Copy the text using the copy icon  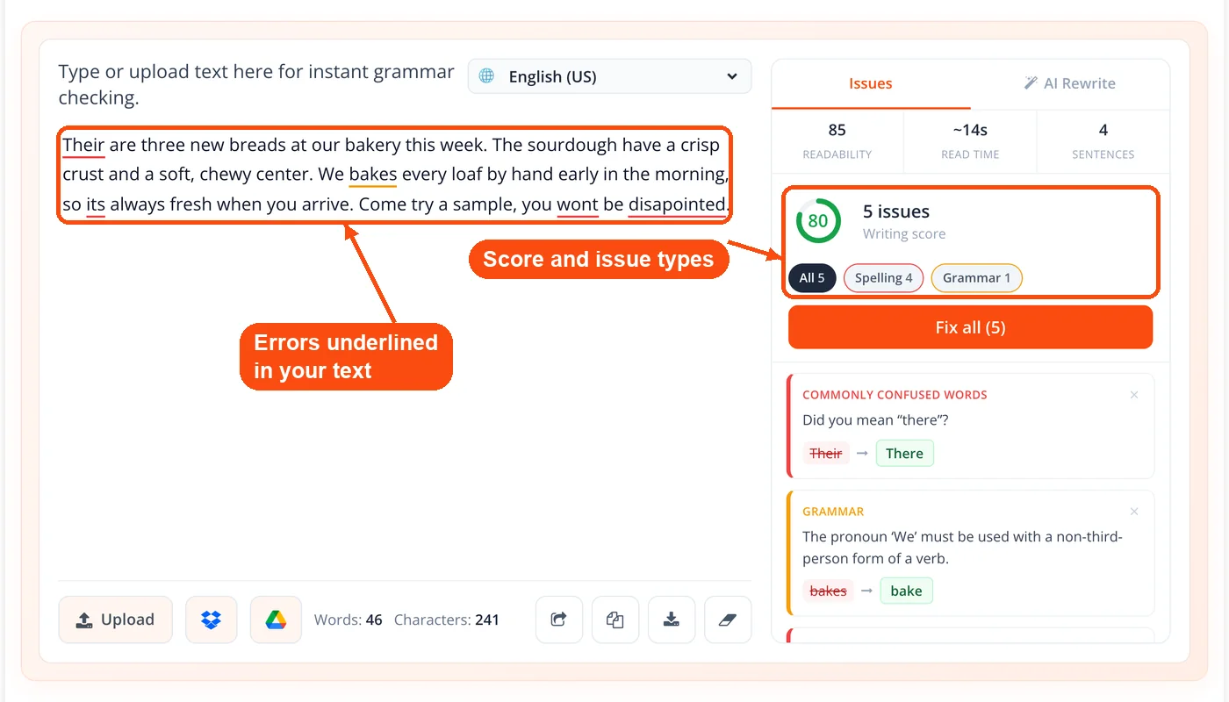(615, 620)
